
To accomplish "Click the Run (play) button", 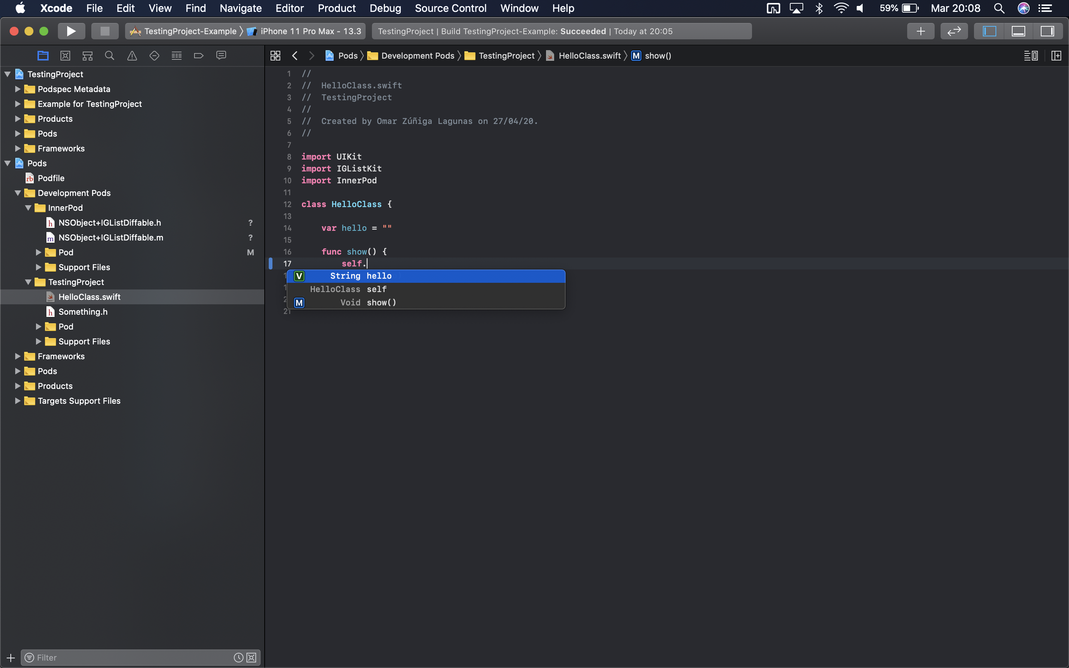I will click(71, 32).
